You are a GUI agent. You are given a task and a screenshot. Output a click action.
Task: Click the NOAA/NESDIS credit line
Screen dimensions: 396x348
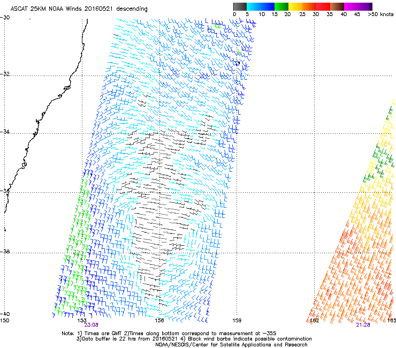231,345
